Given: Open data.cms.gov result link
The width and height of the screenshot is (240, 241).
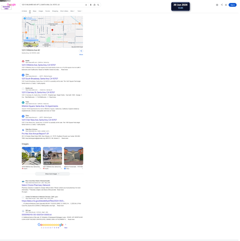Looking at the screenshot, I should pyautogui.click(x=43, y=201).
